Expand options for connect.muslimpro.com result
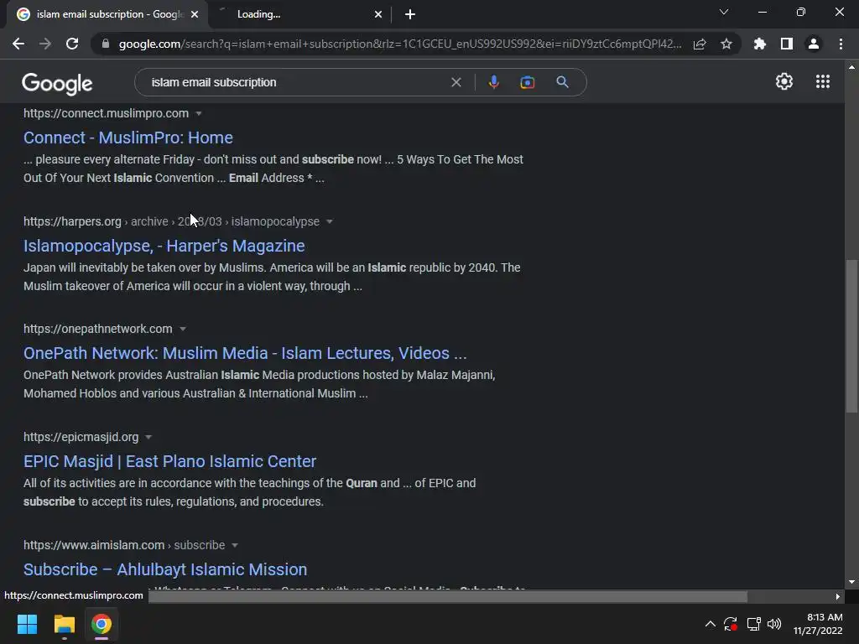This screenshot has height=644, width=859. pyautogui.click(x=199, y=113)
